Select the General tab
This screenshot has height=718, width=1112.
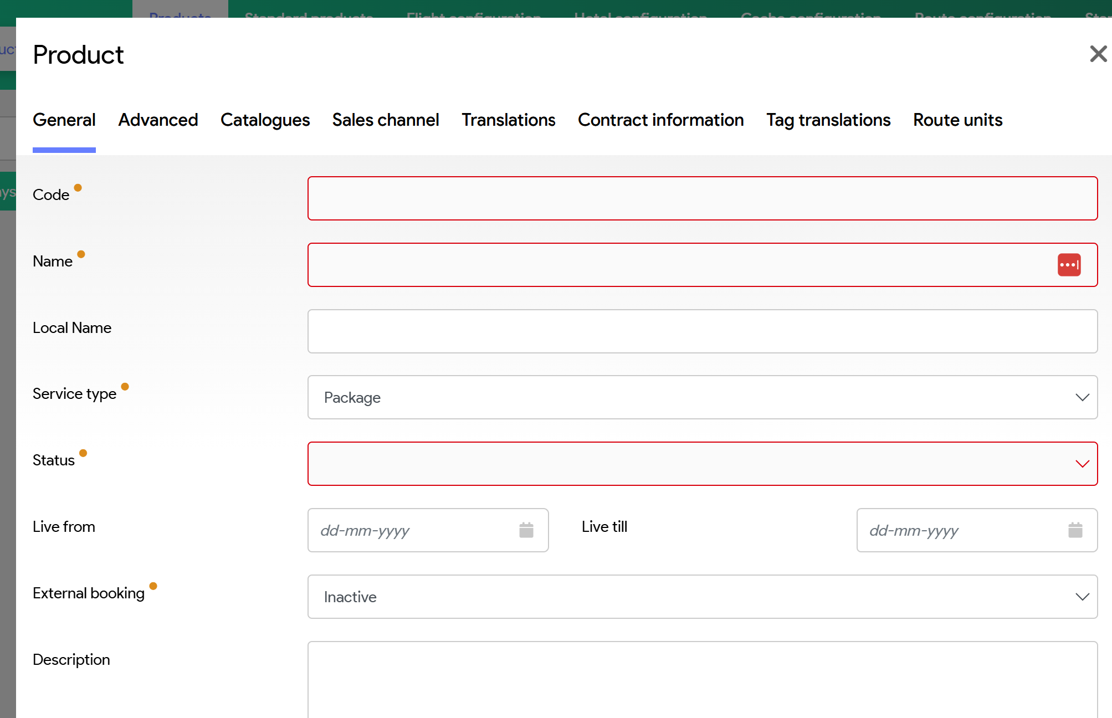[64, 120]
